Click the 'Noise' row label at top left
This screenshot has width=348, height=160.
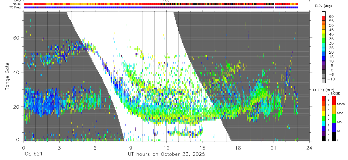[17, 4]
